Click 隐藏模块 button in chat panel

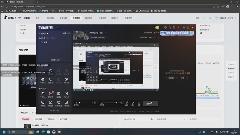point(171,78)
